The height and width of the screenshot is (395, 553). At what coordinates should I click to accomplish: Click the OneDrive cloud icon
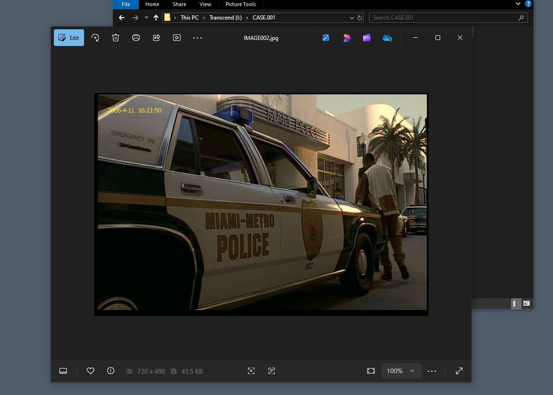tap(387, 38)
